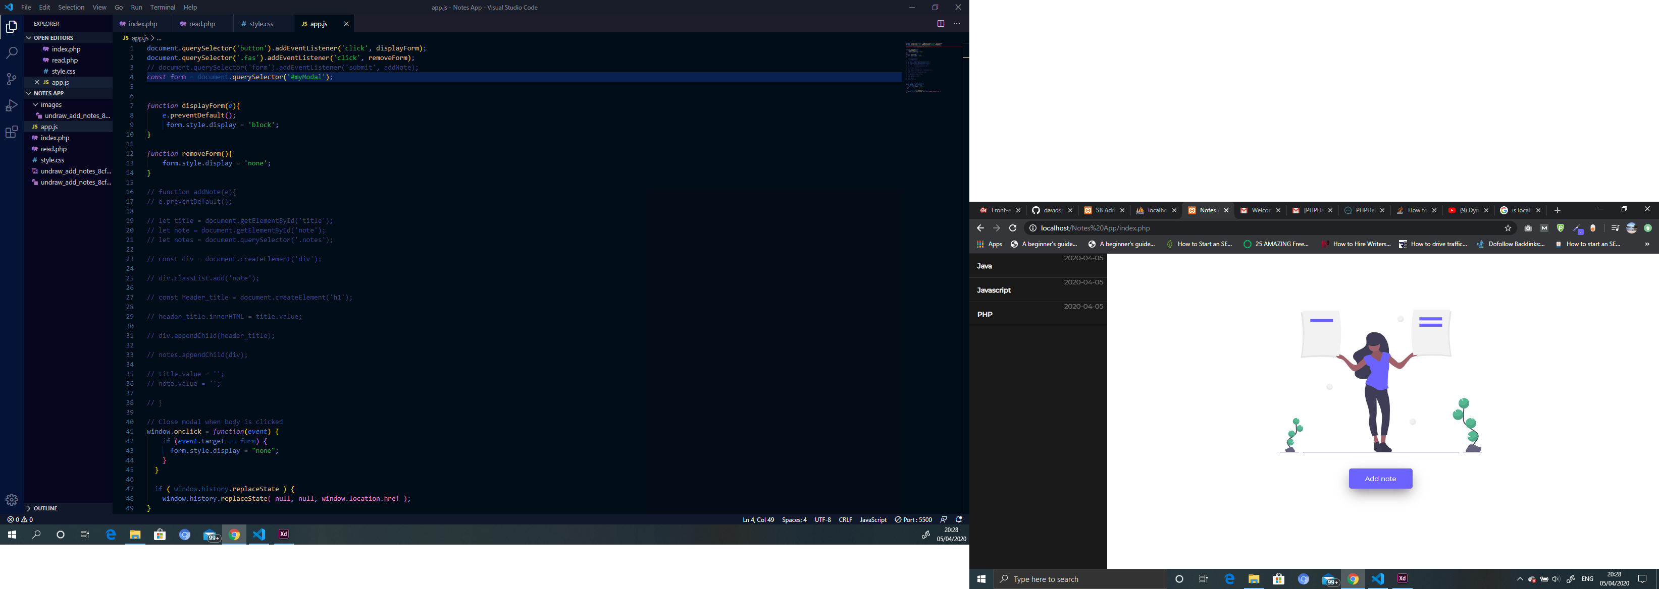Open the PHP note
The height and width of the screenshot is (589, 1659).
pos(1038,315)
